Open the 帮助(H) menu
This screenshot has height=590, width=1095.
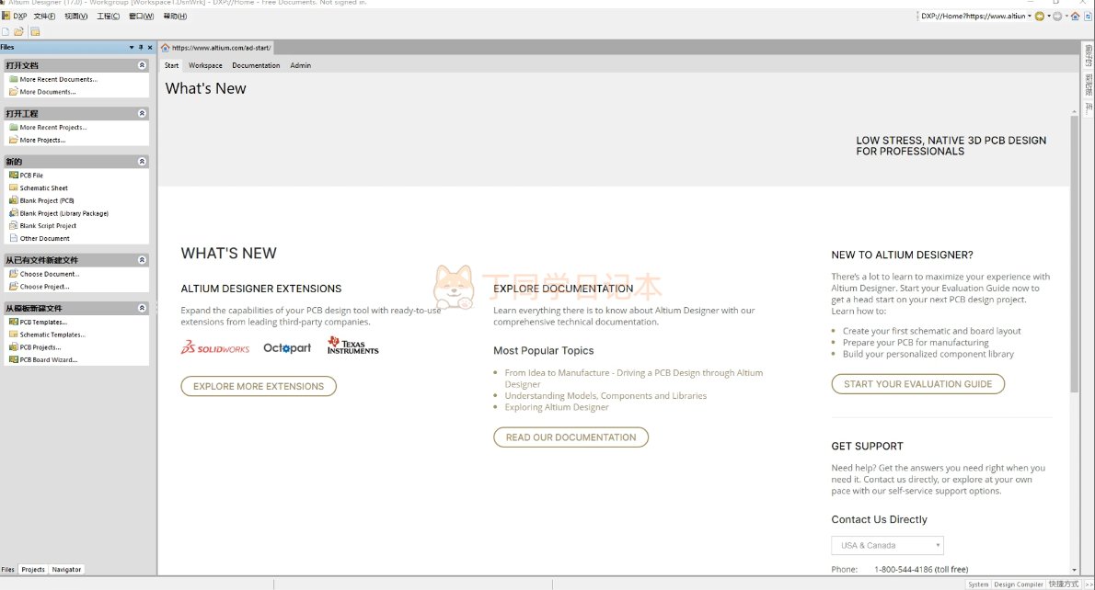[x=175, y=16]
